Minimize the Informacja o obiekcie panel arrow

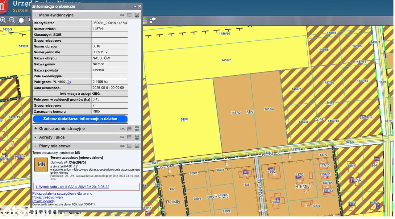135,6
